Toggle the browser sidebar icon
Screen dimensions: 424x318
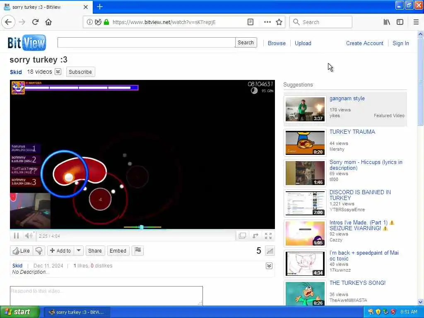pyautogui.click(x=400, y=22)
